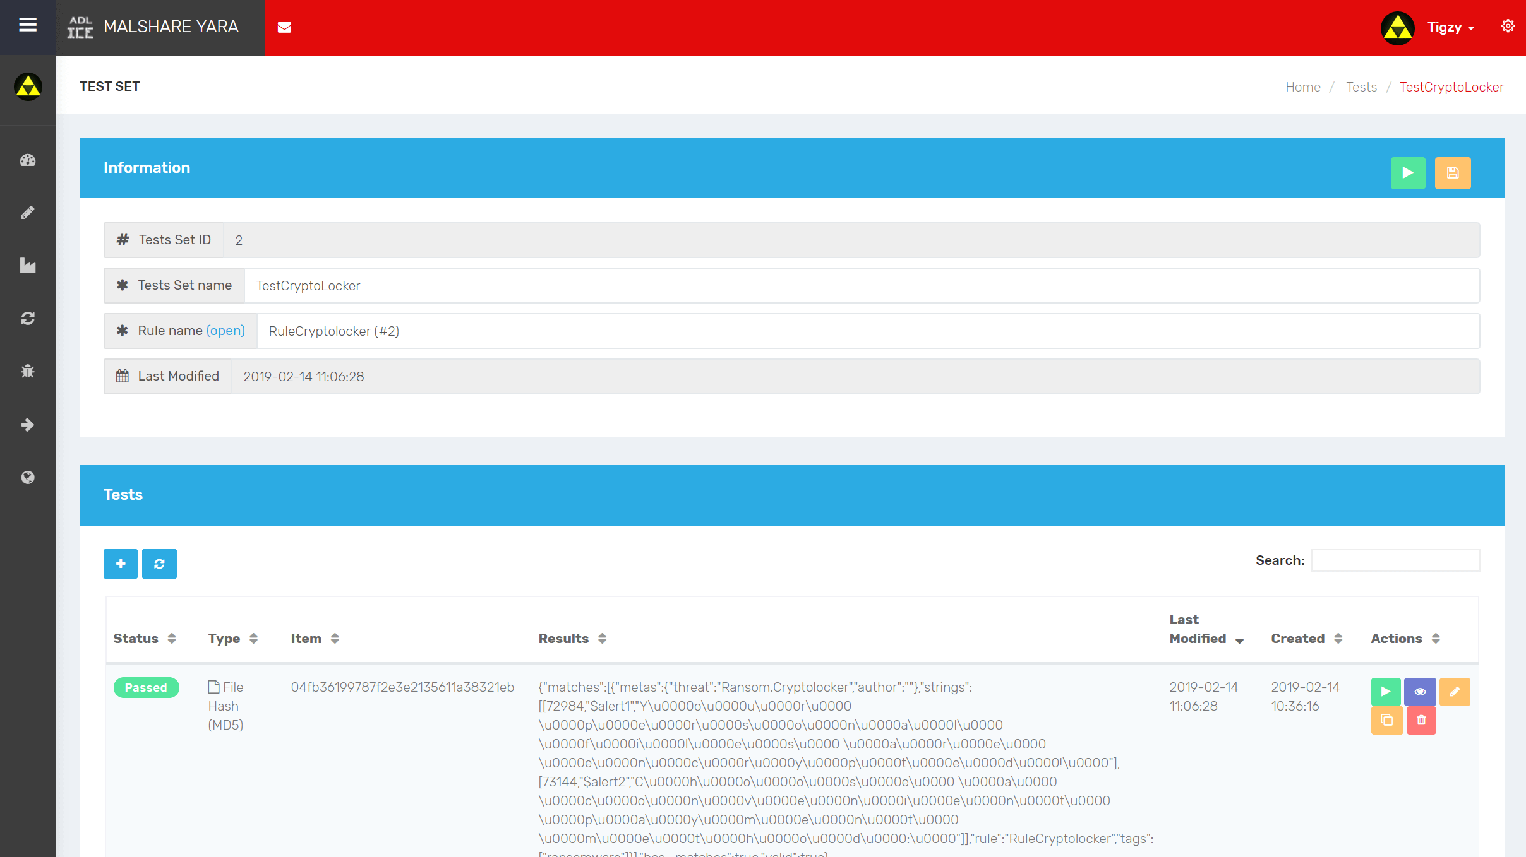Go to Home in the breadcrumb
Viewport: 1526px width, 857px height.
(1302, 87)
